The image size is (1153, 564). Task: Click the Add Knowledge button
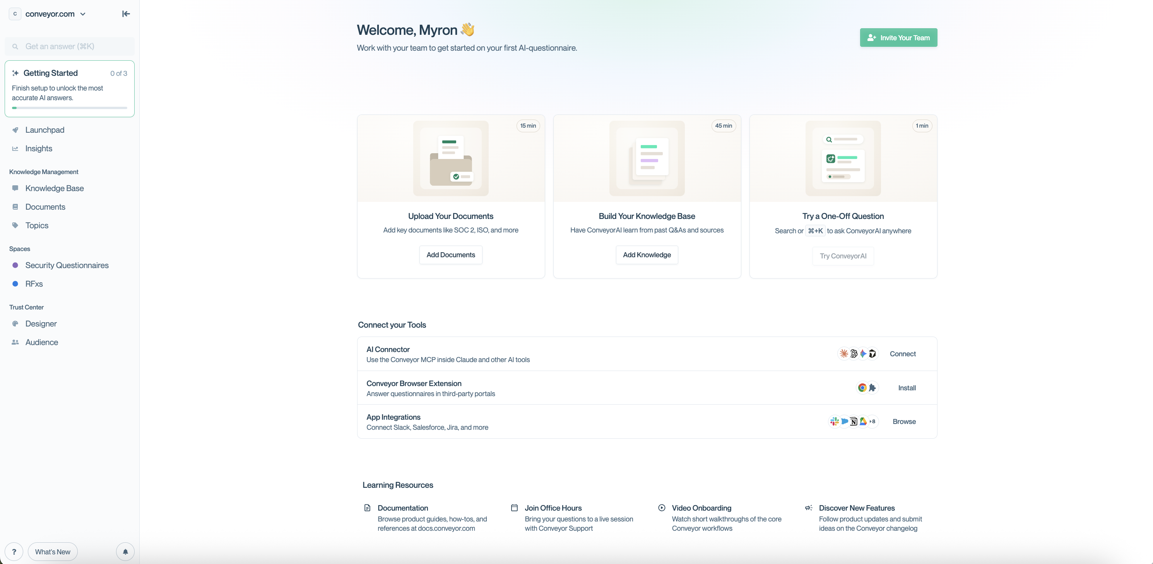pos(647,255)
